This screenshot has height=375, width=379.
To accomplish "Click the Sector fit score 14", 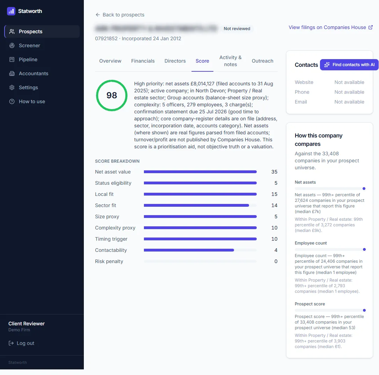I will (274, 205).
